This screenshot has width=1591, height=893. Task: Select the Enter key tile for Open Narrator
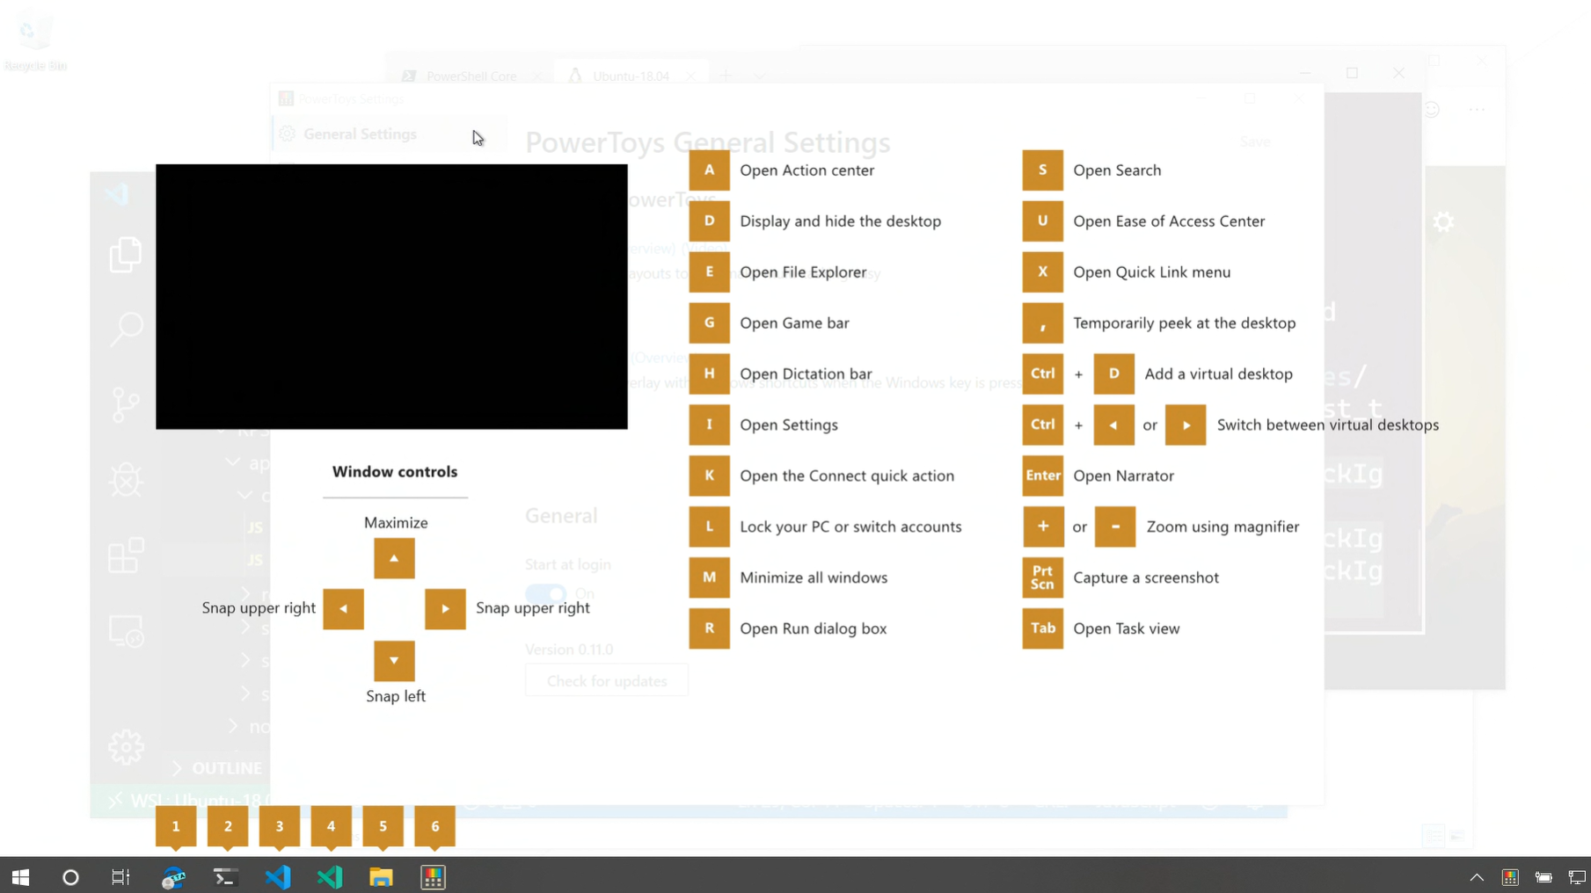[1042, 476]
